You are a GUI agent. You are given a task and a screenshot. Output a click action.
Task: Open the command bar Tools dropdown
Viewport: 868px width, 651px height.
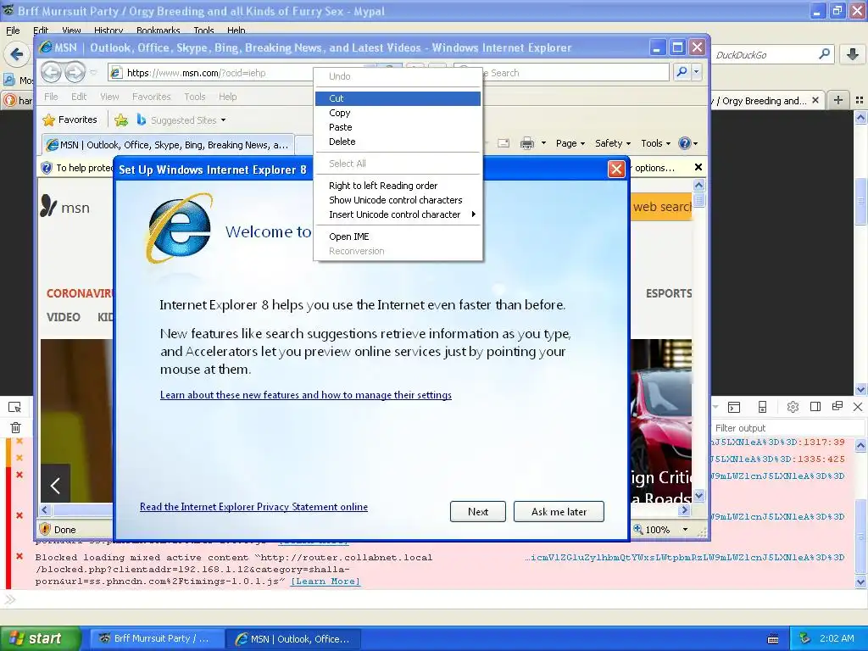pyautogui.click(x=656, y=143)
